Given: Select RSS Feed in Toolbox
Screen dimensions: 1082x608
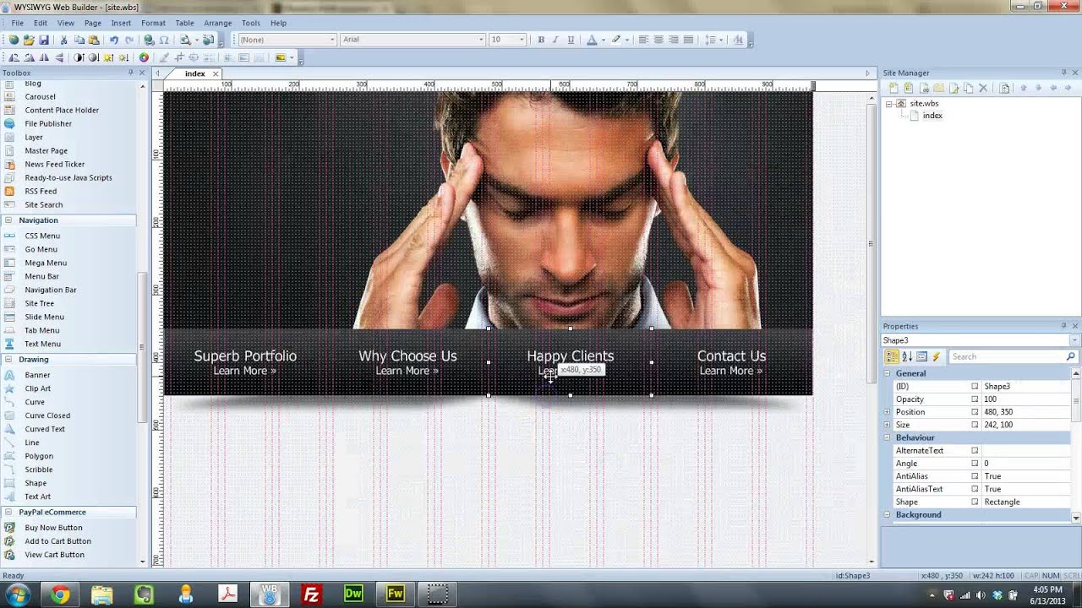Looking at the screenshot, I should (x=41, y=191).
